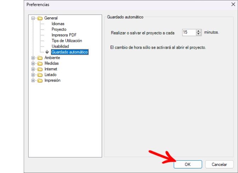Click the Medidas folder icon
Image resolution: width=238 pixels, height=173 pixels.
[x=40, y=64]
